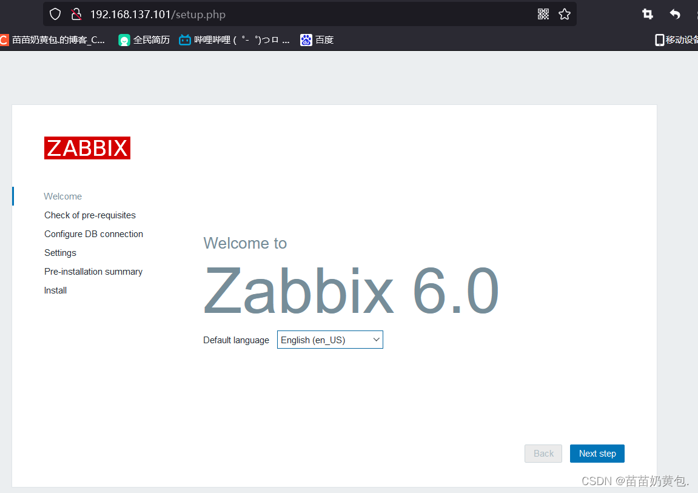
Task: Select Pre-installation summary step
Action: point(93,272)
